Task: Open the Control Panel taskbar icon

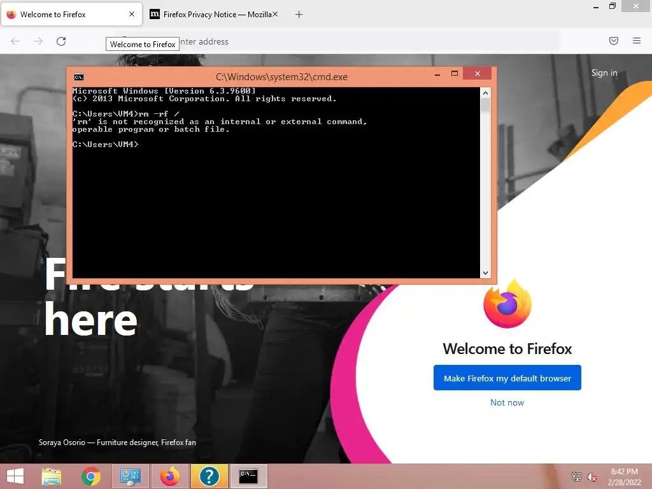Action: pyautogui.click(x=130, y=476)
